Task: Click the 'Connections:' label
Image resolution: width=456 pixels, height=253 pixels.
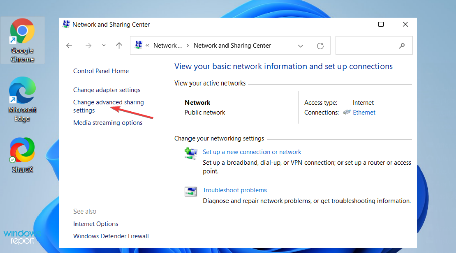Action: coord(321,113)
